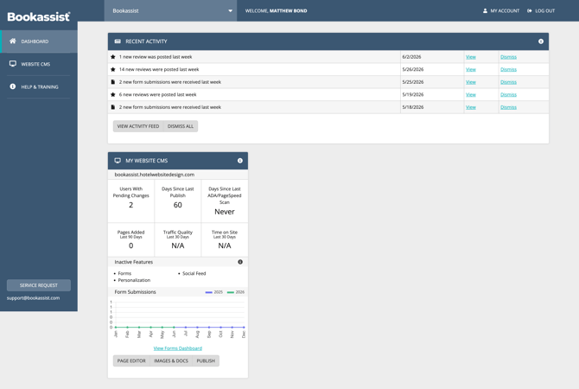Click the Log Out arrow icon

tap(530, 10)
